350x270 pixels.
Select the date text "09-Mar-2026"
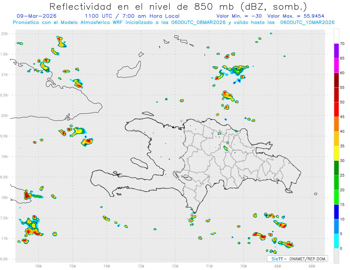[37, 16]
